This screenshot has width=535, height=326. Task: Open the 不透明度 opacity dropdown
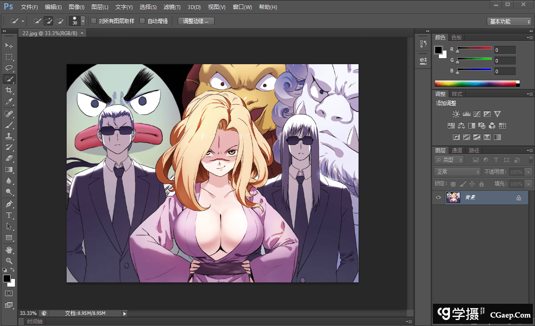(x=528, y=172)
